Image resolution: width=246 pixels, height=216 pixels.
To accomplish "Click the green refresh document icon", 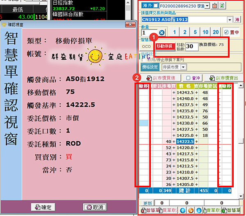I will [222, 6].
